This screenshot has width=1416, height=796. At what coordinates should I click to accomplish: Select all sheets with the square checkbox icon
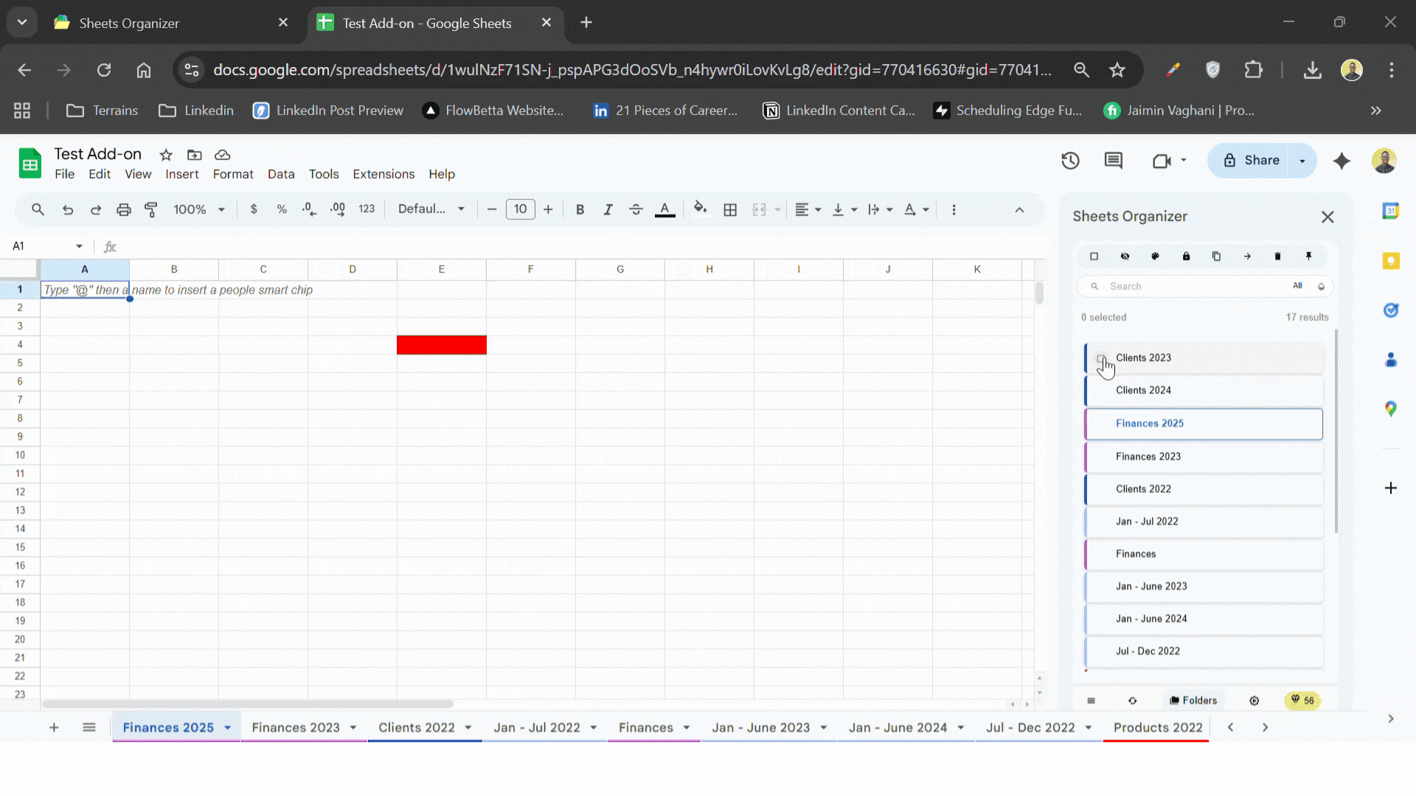(1094, 256)
